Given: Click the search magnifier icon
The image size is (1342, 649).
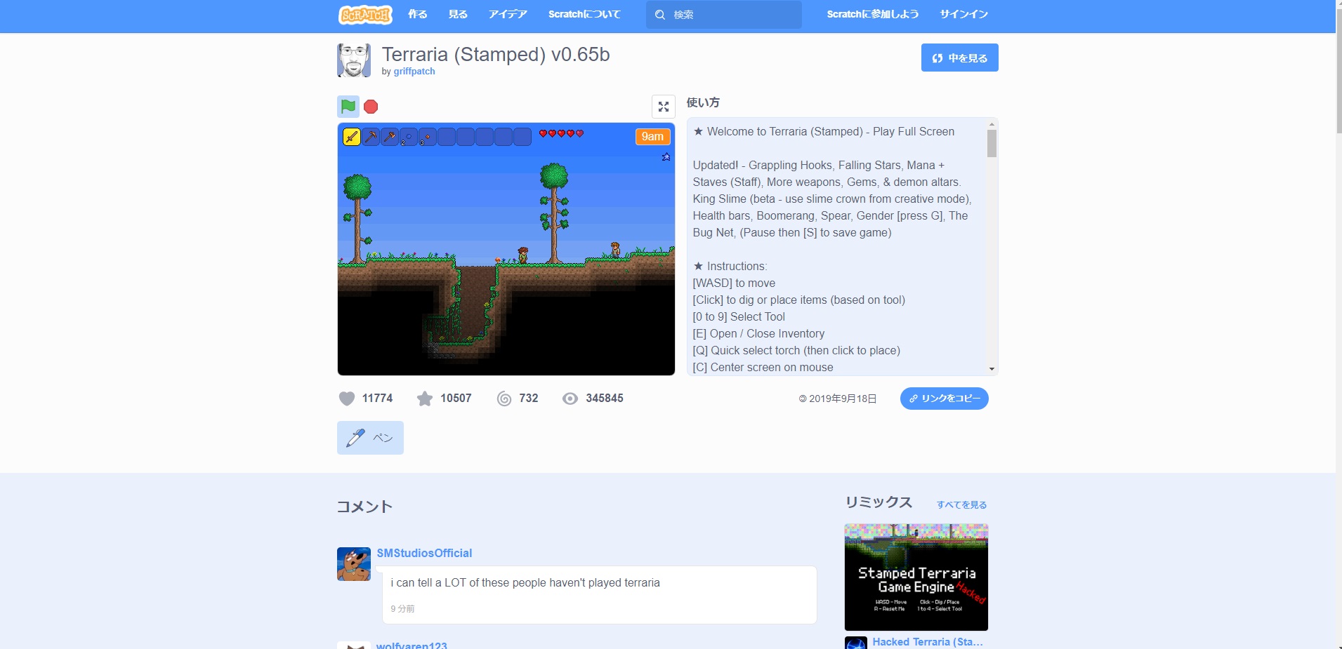Looking at the screenshot, I should (x=660, y=15).
